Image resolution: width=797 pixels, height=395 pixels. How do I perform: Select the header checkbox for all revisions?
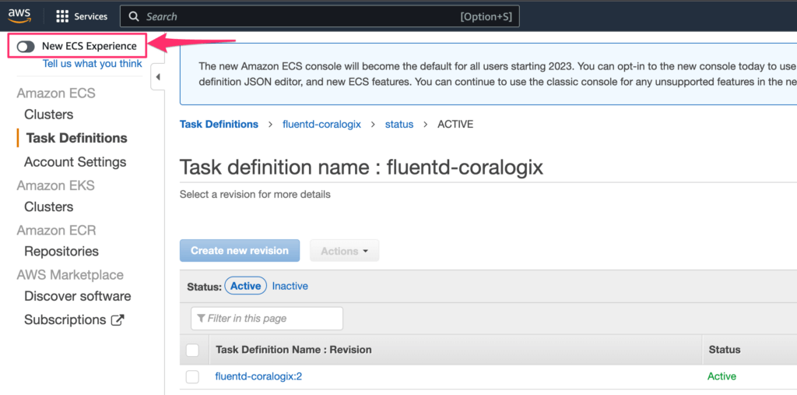[193, 350]
